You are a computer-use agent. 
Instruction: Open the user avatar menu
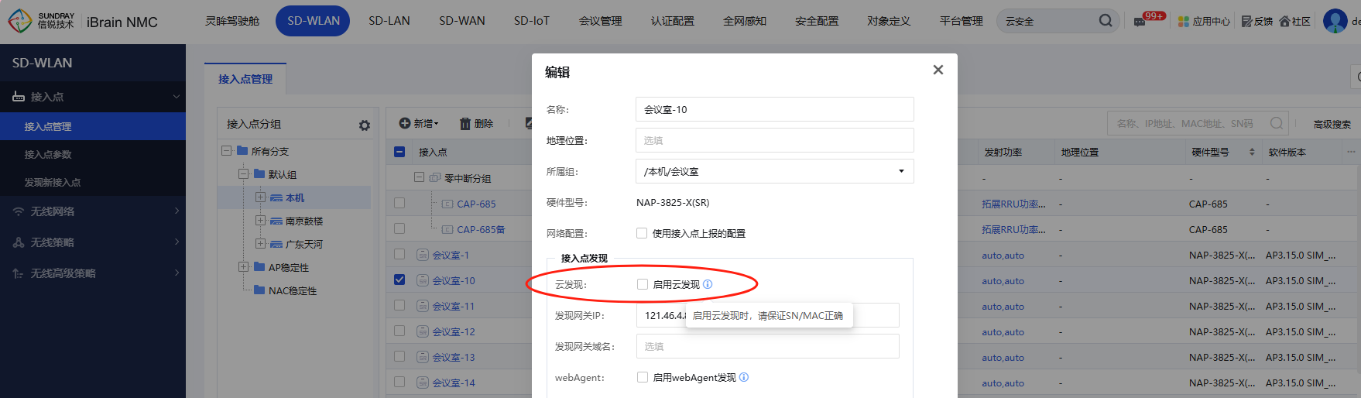pos(1335,21)
